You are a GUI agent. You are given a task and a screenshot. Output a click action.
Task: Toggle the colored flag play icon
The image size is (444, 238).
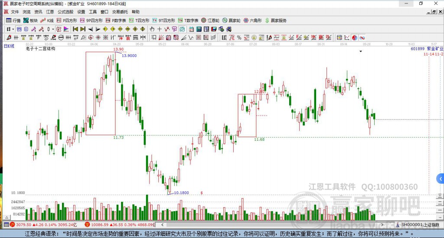coord(66,29)
